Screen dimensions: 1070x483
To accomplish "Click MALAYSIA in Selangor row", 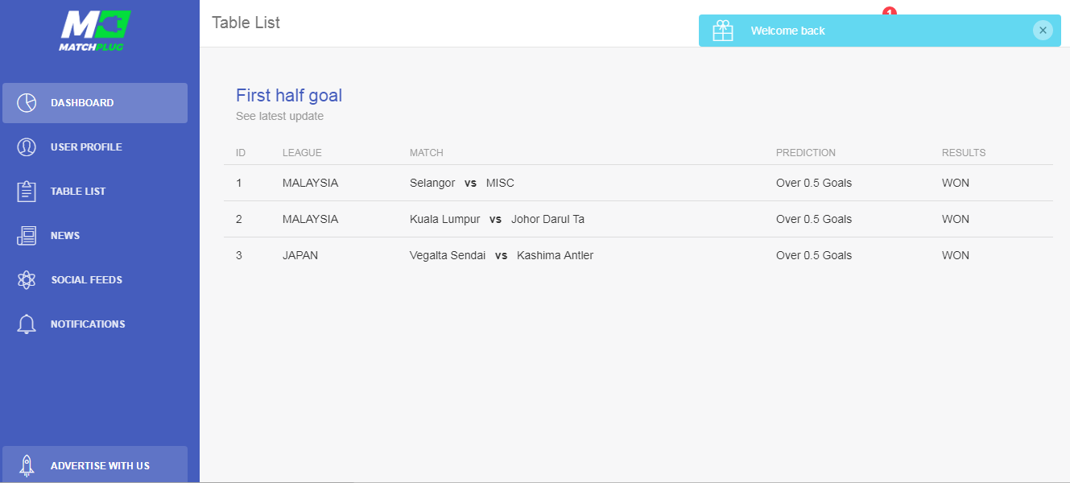I will [x=311, y=183].
